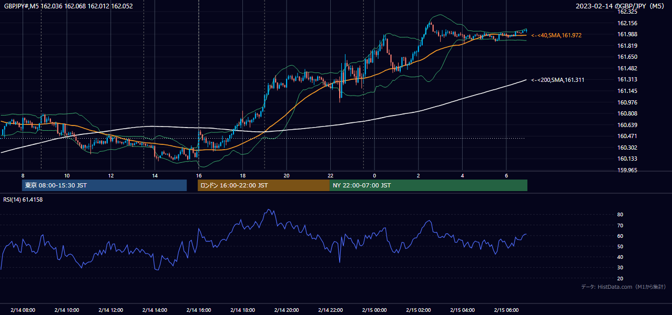The height and width of the screenshot is (315, 672).
Task: Click price axis value 161.482
Action: coord(627,68)
